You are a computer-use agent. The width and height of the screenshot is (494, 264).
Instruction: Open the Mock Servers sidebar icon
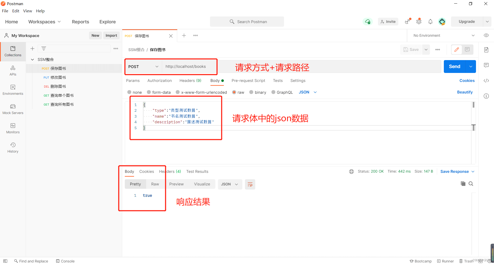pos(13,109)
